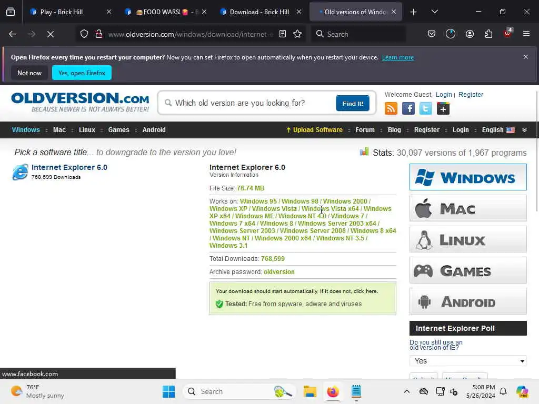Select the large Linux platform banner
This screenshot has width=539, height=404.
click(468, 239)
